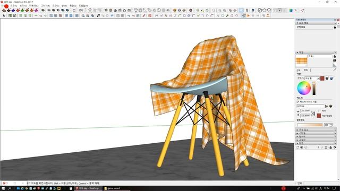Toggle the colorize checkbox
Viewport: 340px width, 191px height.
(x=320, y=111)
